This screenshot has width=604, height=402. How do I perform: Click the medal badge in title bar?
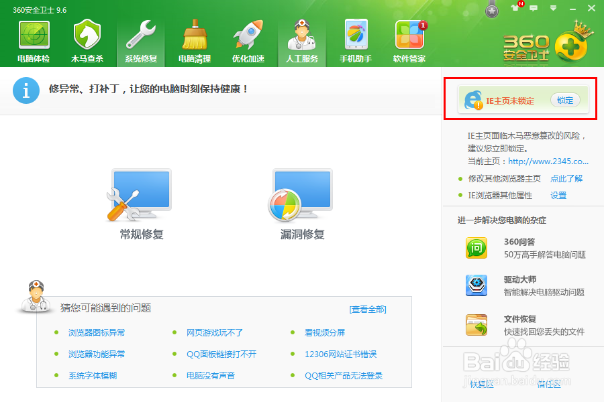(491, 9)
